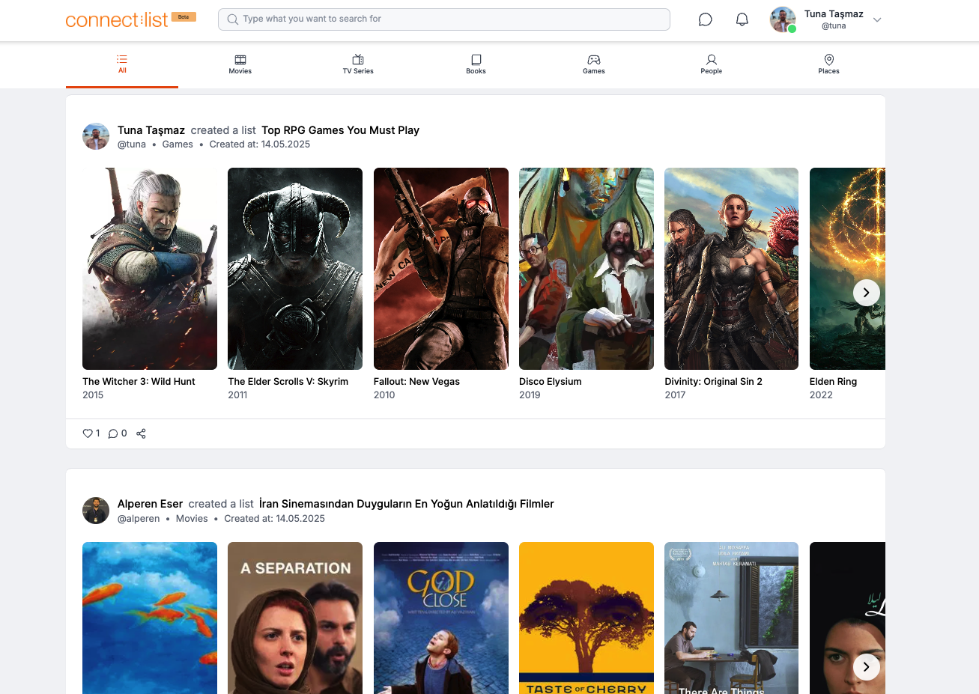
Task: Switch to the All tab label
Action: click(122, 70)
